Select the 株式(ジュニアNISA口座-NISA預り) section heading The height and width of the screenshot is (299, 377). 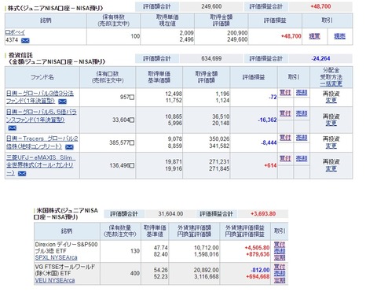55,8
